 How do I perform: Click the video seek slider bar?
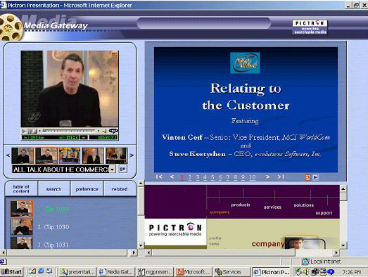tap(69, 131)
